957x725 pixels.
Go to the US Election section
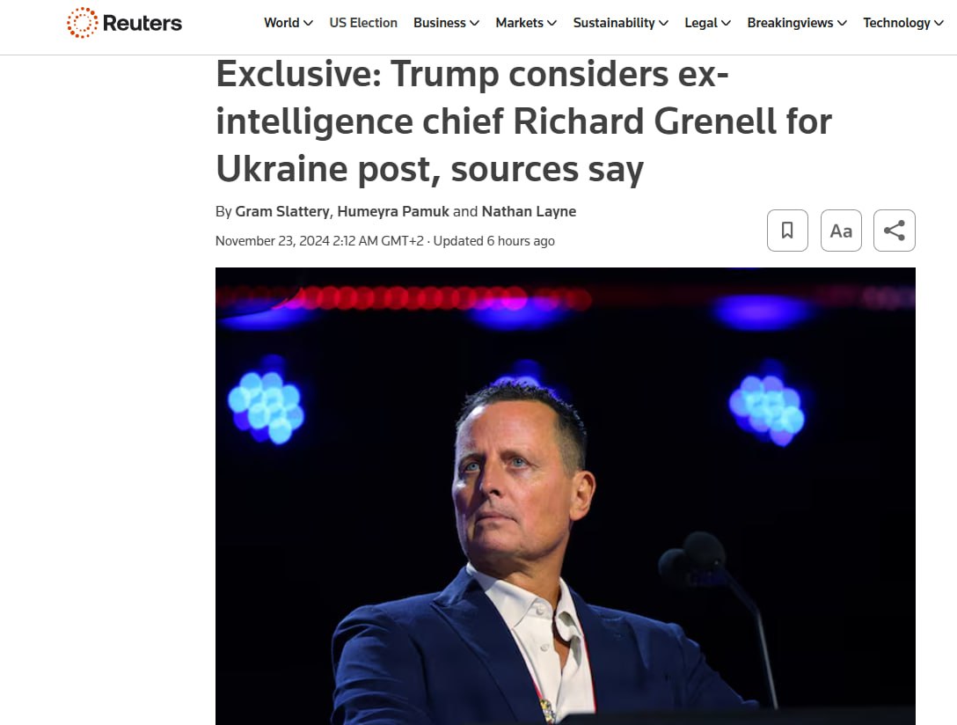click(x=363, y=23)
